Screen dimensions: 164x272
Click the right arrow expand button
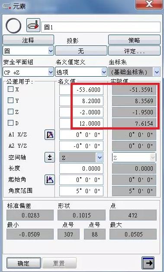[148, 263]
